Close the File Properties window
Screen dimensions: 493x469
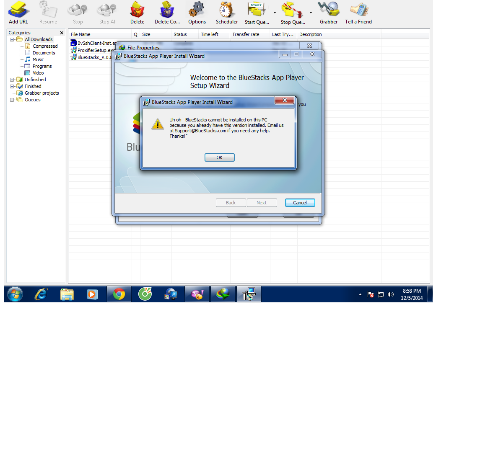point(310,46)
